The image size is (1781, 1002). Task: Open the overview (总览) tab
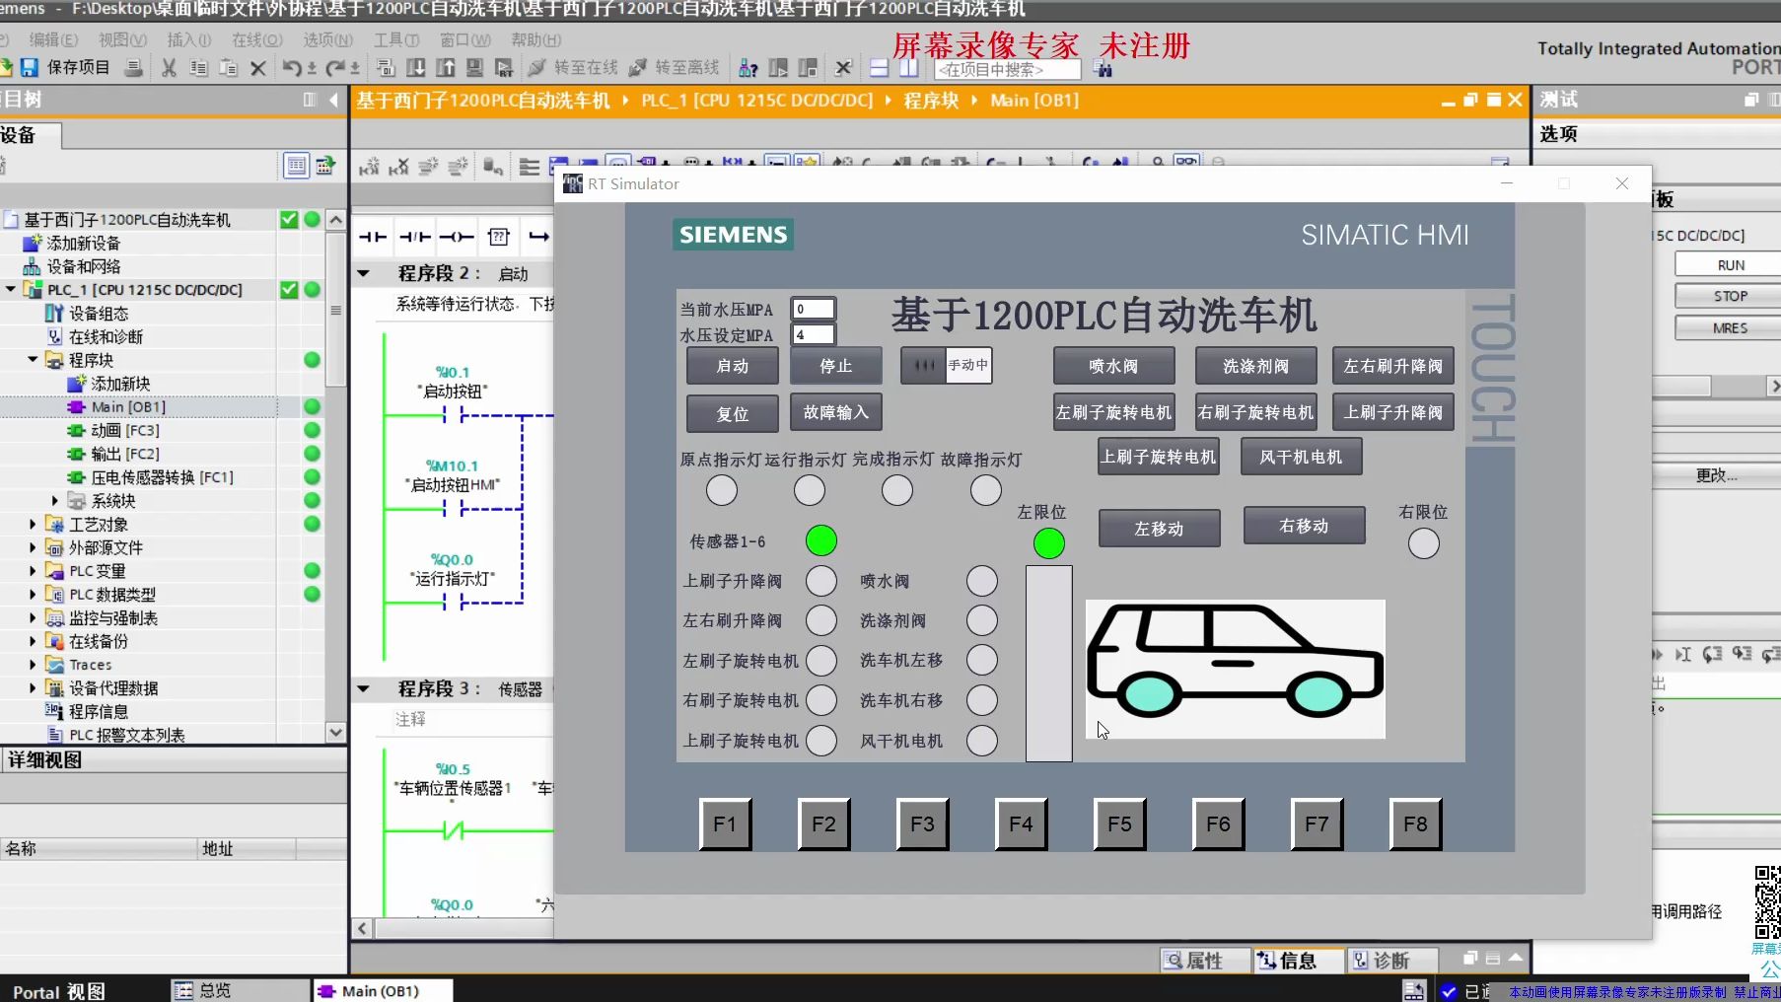point(240,990)
